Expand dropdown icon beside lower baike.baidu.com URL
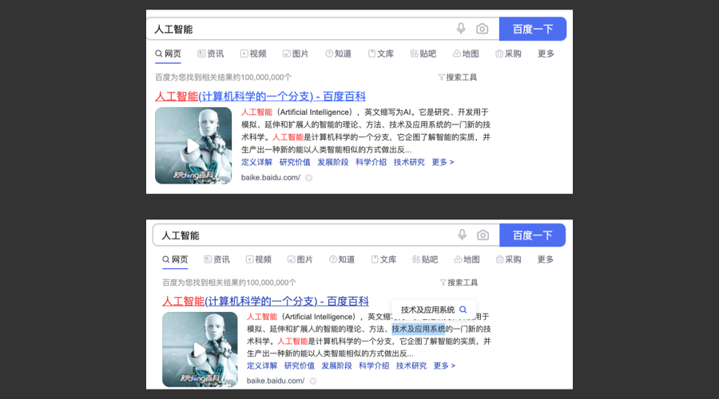Screen dimensions: 719x399 click(312, 381)
